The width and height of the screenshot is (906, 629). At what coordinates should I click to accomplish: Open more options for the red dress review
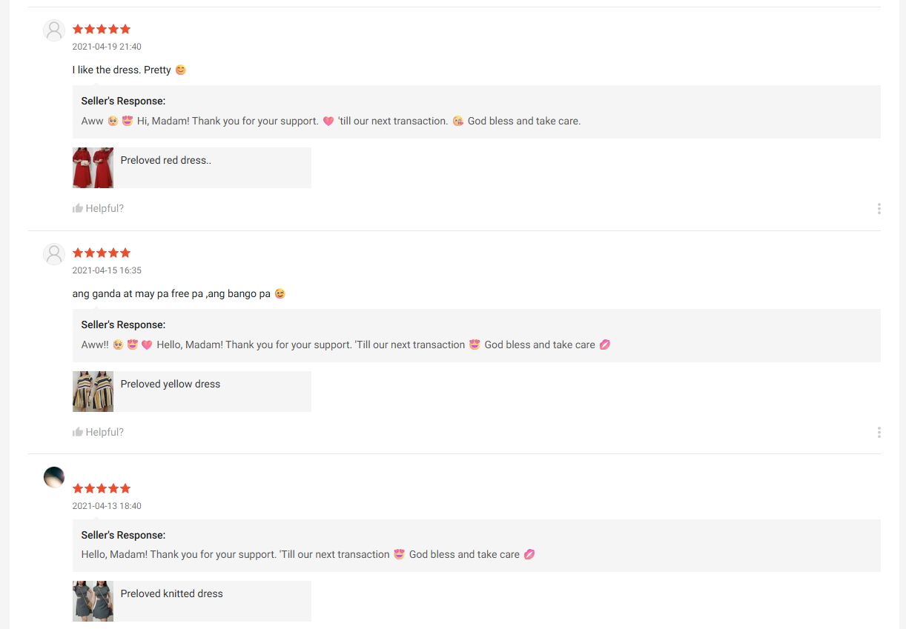[879, 209]
